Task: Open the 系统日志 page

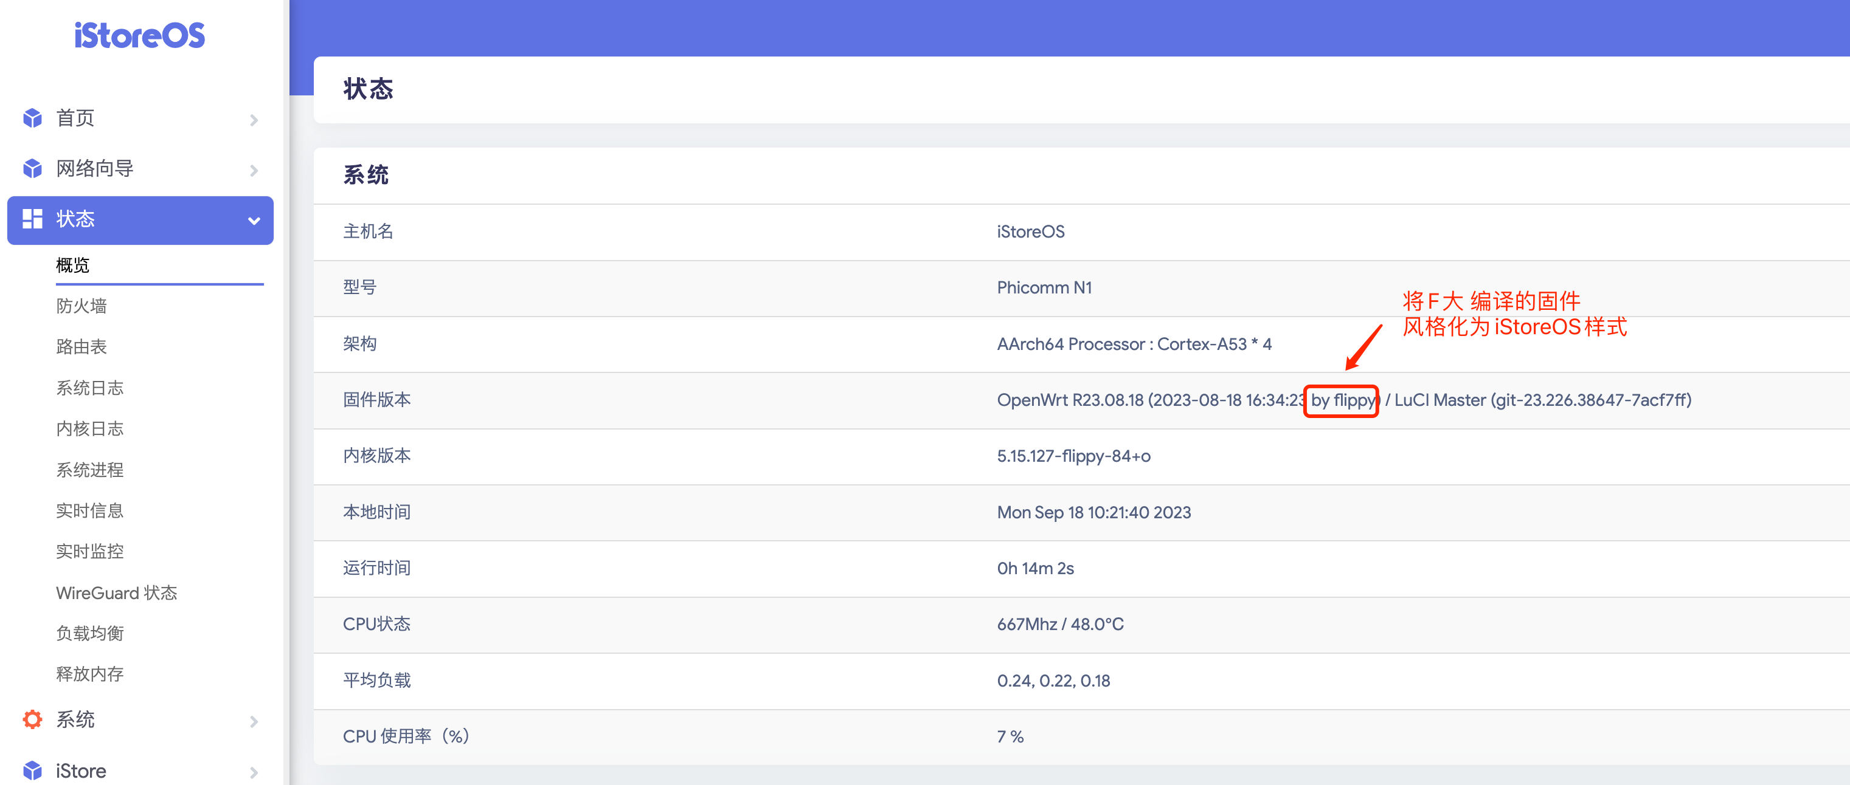Action: (90, 388)
